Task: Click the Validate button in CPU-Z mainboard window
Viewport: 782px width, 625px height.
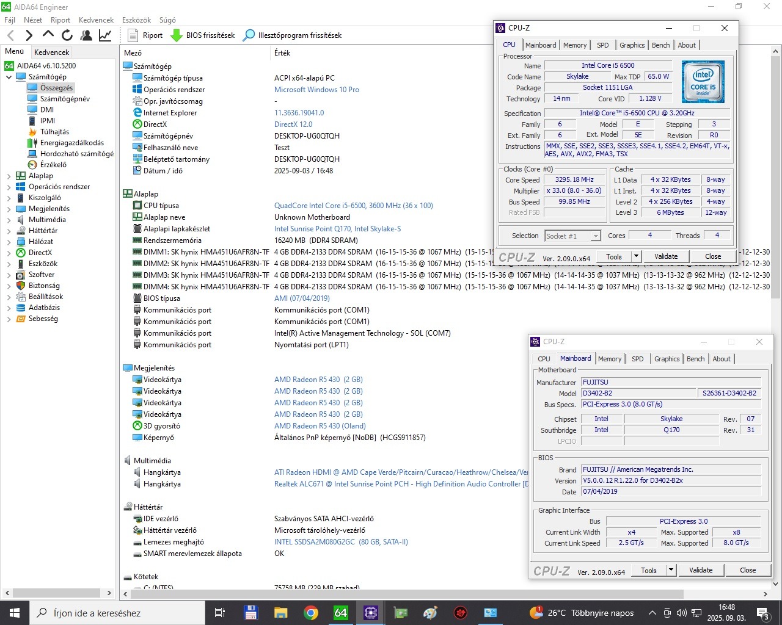Action: pos(700,570)
